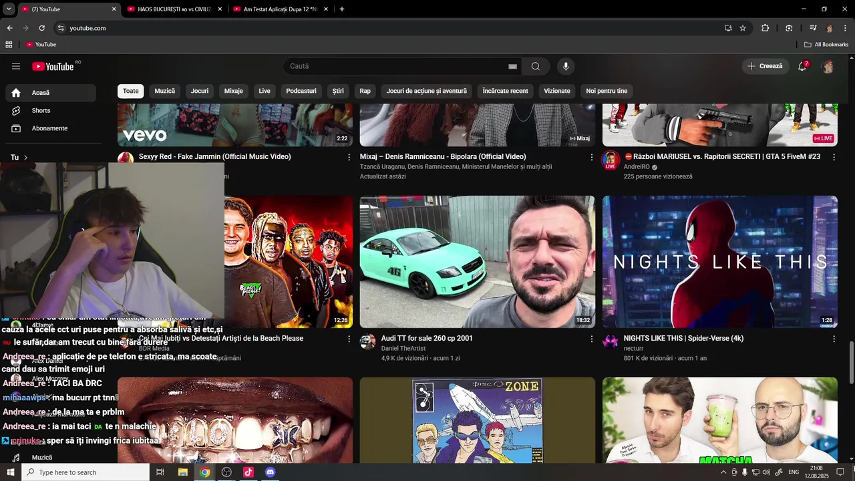Screen dimensions: 855x481
Task: Click the page vertical scrollbar thumb
Action: [x=851, y=362]
